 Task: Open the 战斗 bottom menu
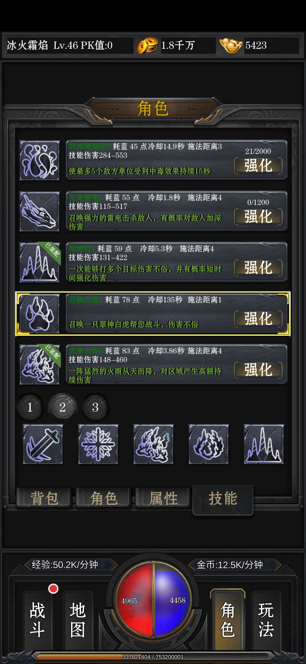37,620
